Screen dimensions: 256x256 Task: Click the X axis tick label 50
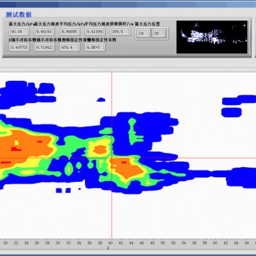[x=163, y=243]
